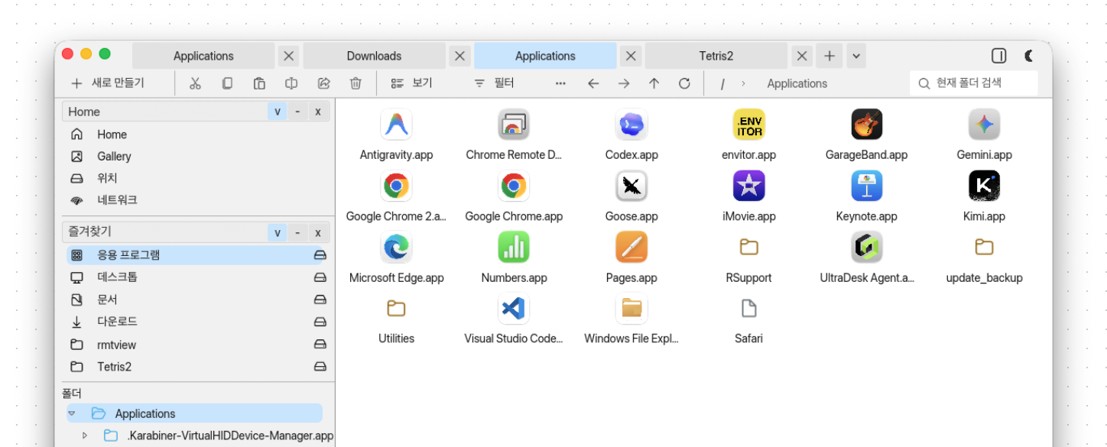Go forward with the right arrow
The height and width of the screenshot is (447, 1107).
(624, 83)
